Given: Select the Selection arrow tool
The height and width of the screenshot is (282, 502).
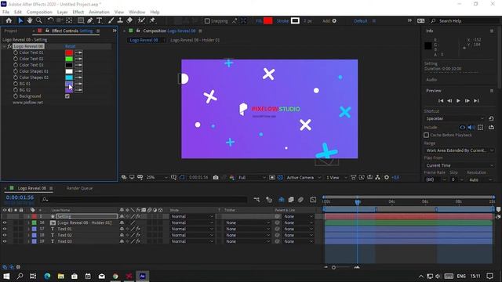Looking at the screenshot, I should [20, 20].
